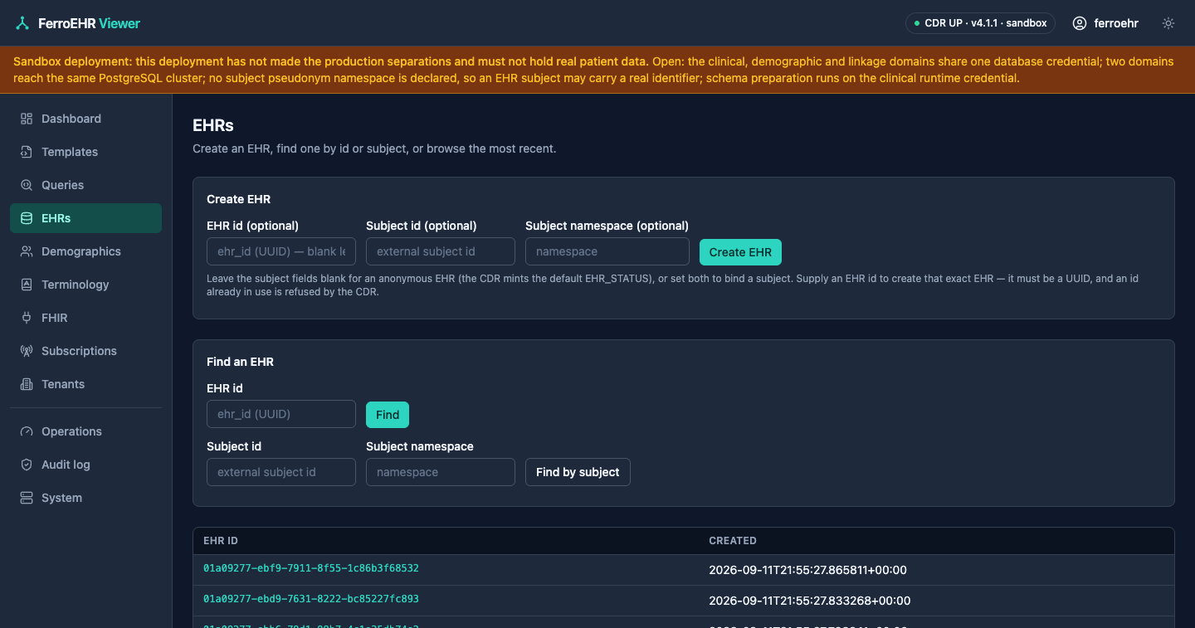1195x628 pixels.
Task: Focus EHR id field in Find an EHR
Action: [281, 414]
